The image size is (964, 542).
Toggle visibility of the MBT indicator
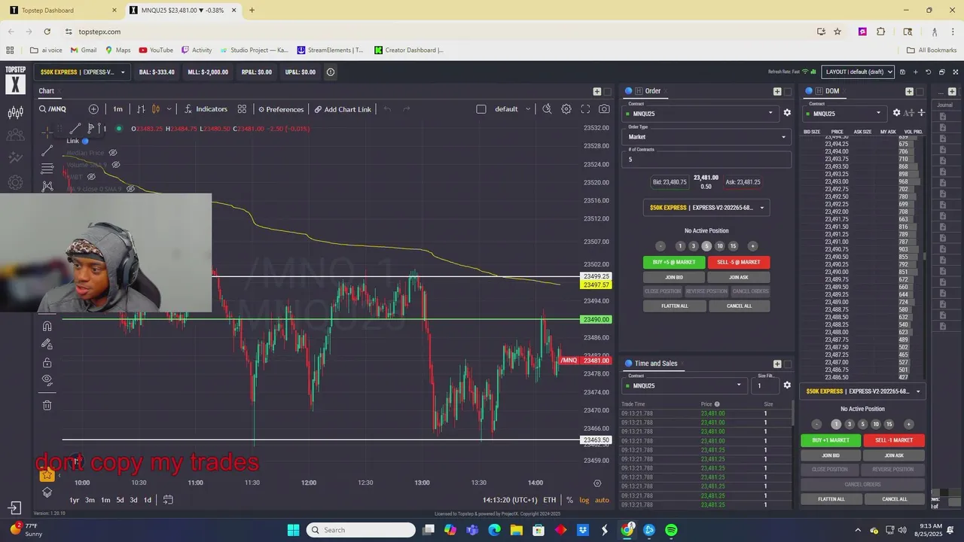click(x=91, y=177)
